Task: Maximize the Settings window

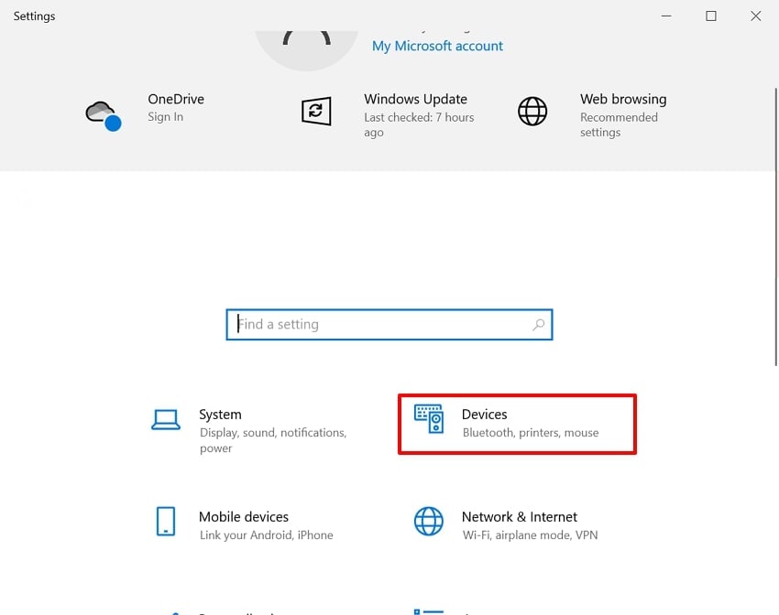Action: coord(710,16)
